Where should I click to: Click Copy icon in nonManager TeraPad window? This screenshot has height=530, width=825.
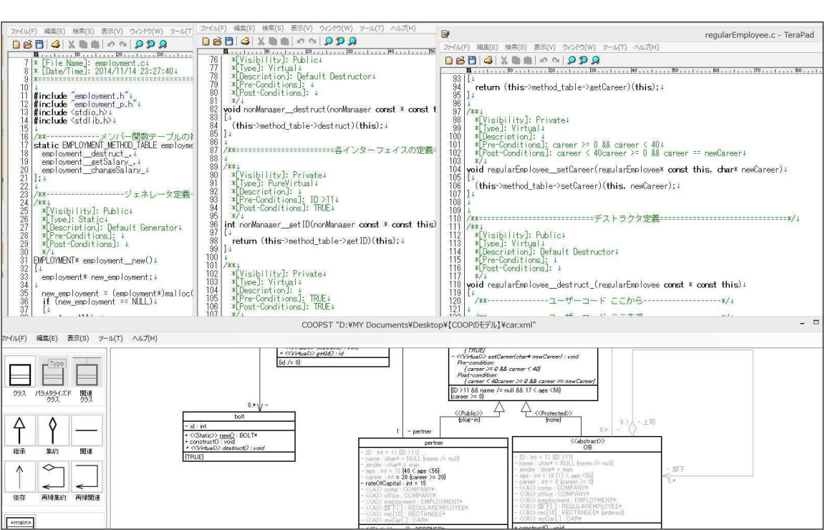click(273, 41)
